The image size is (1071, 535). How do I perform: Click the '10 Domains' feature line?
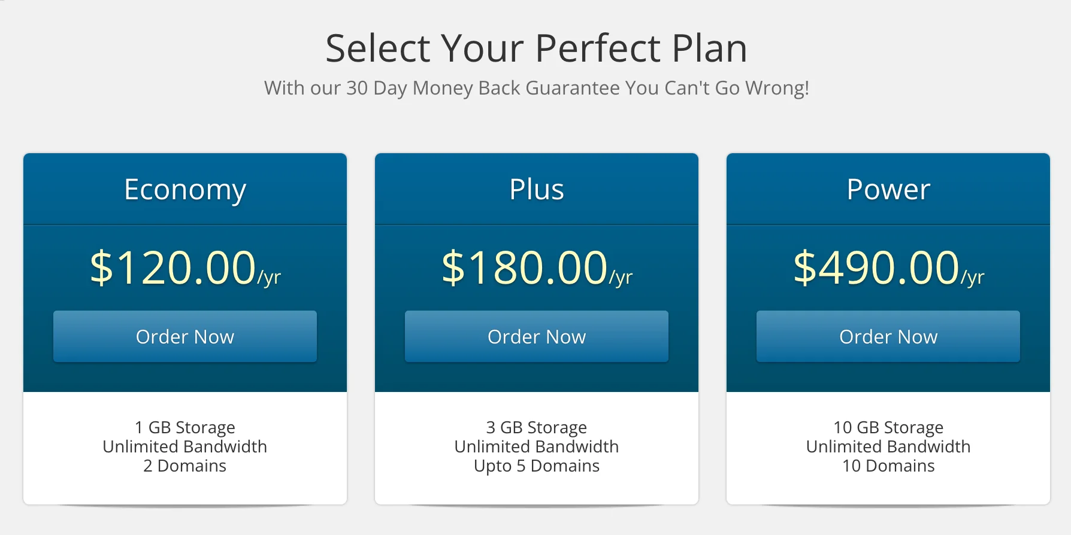(x=888, y=466)
